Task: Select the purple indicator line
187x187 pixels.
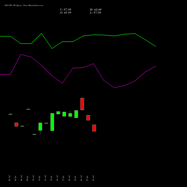Action: pos(78,71)
